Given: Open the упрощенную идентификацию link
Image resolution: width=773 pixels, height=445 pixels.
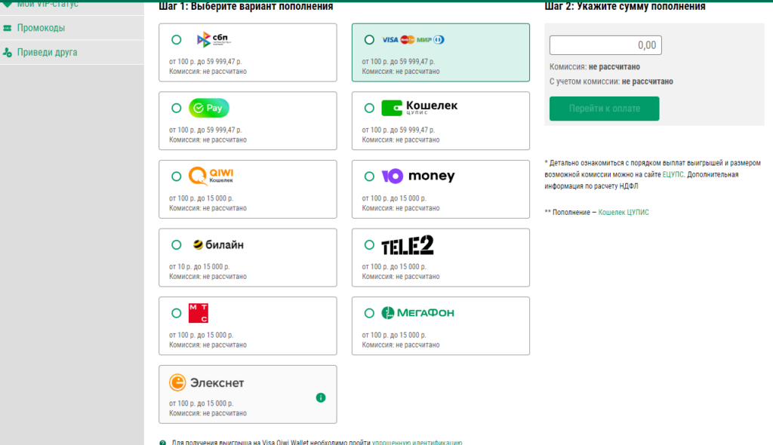Looking at the screenshot, I should (x=417, y=443).
